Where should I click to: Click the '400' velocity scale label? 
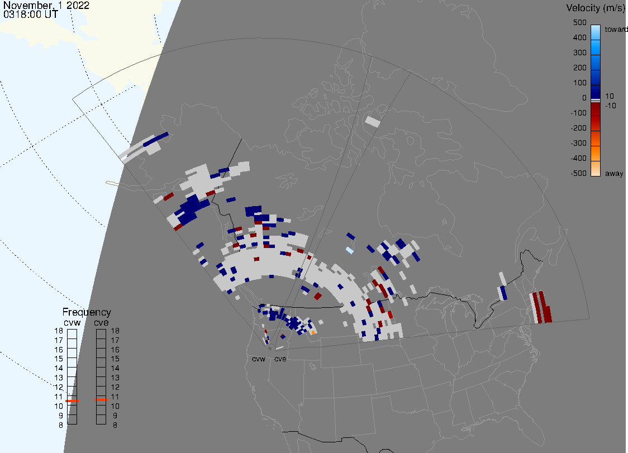(579, 37)
